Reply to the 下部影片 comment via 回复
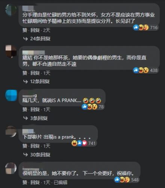 coord(35,146)
